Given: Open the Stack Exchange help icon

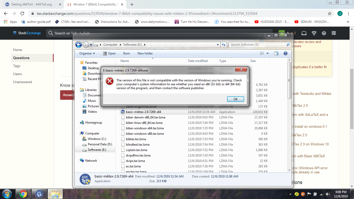Looking at the screenshot, I should click(x=324, y=33).
